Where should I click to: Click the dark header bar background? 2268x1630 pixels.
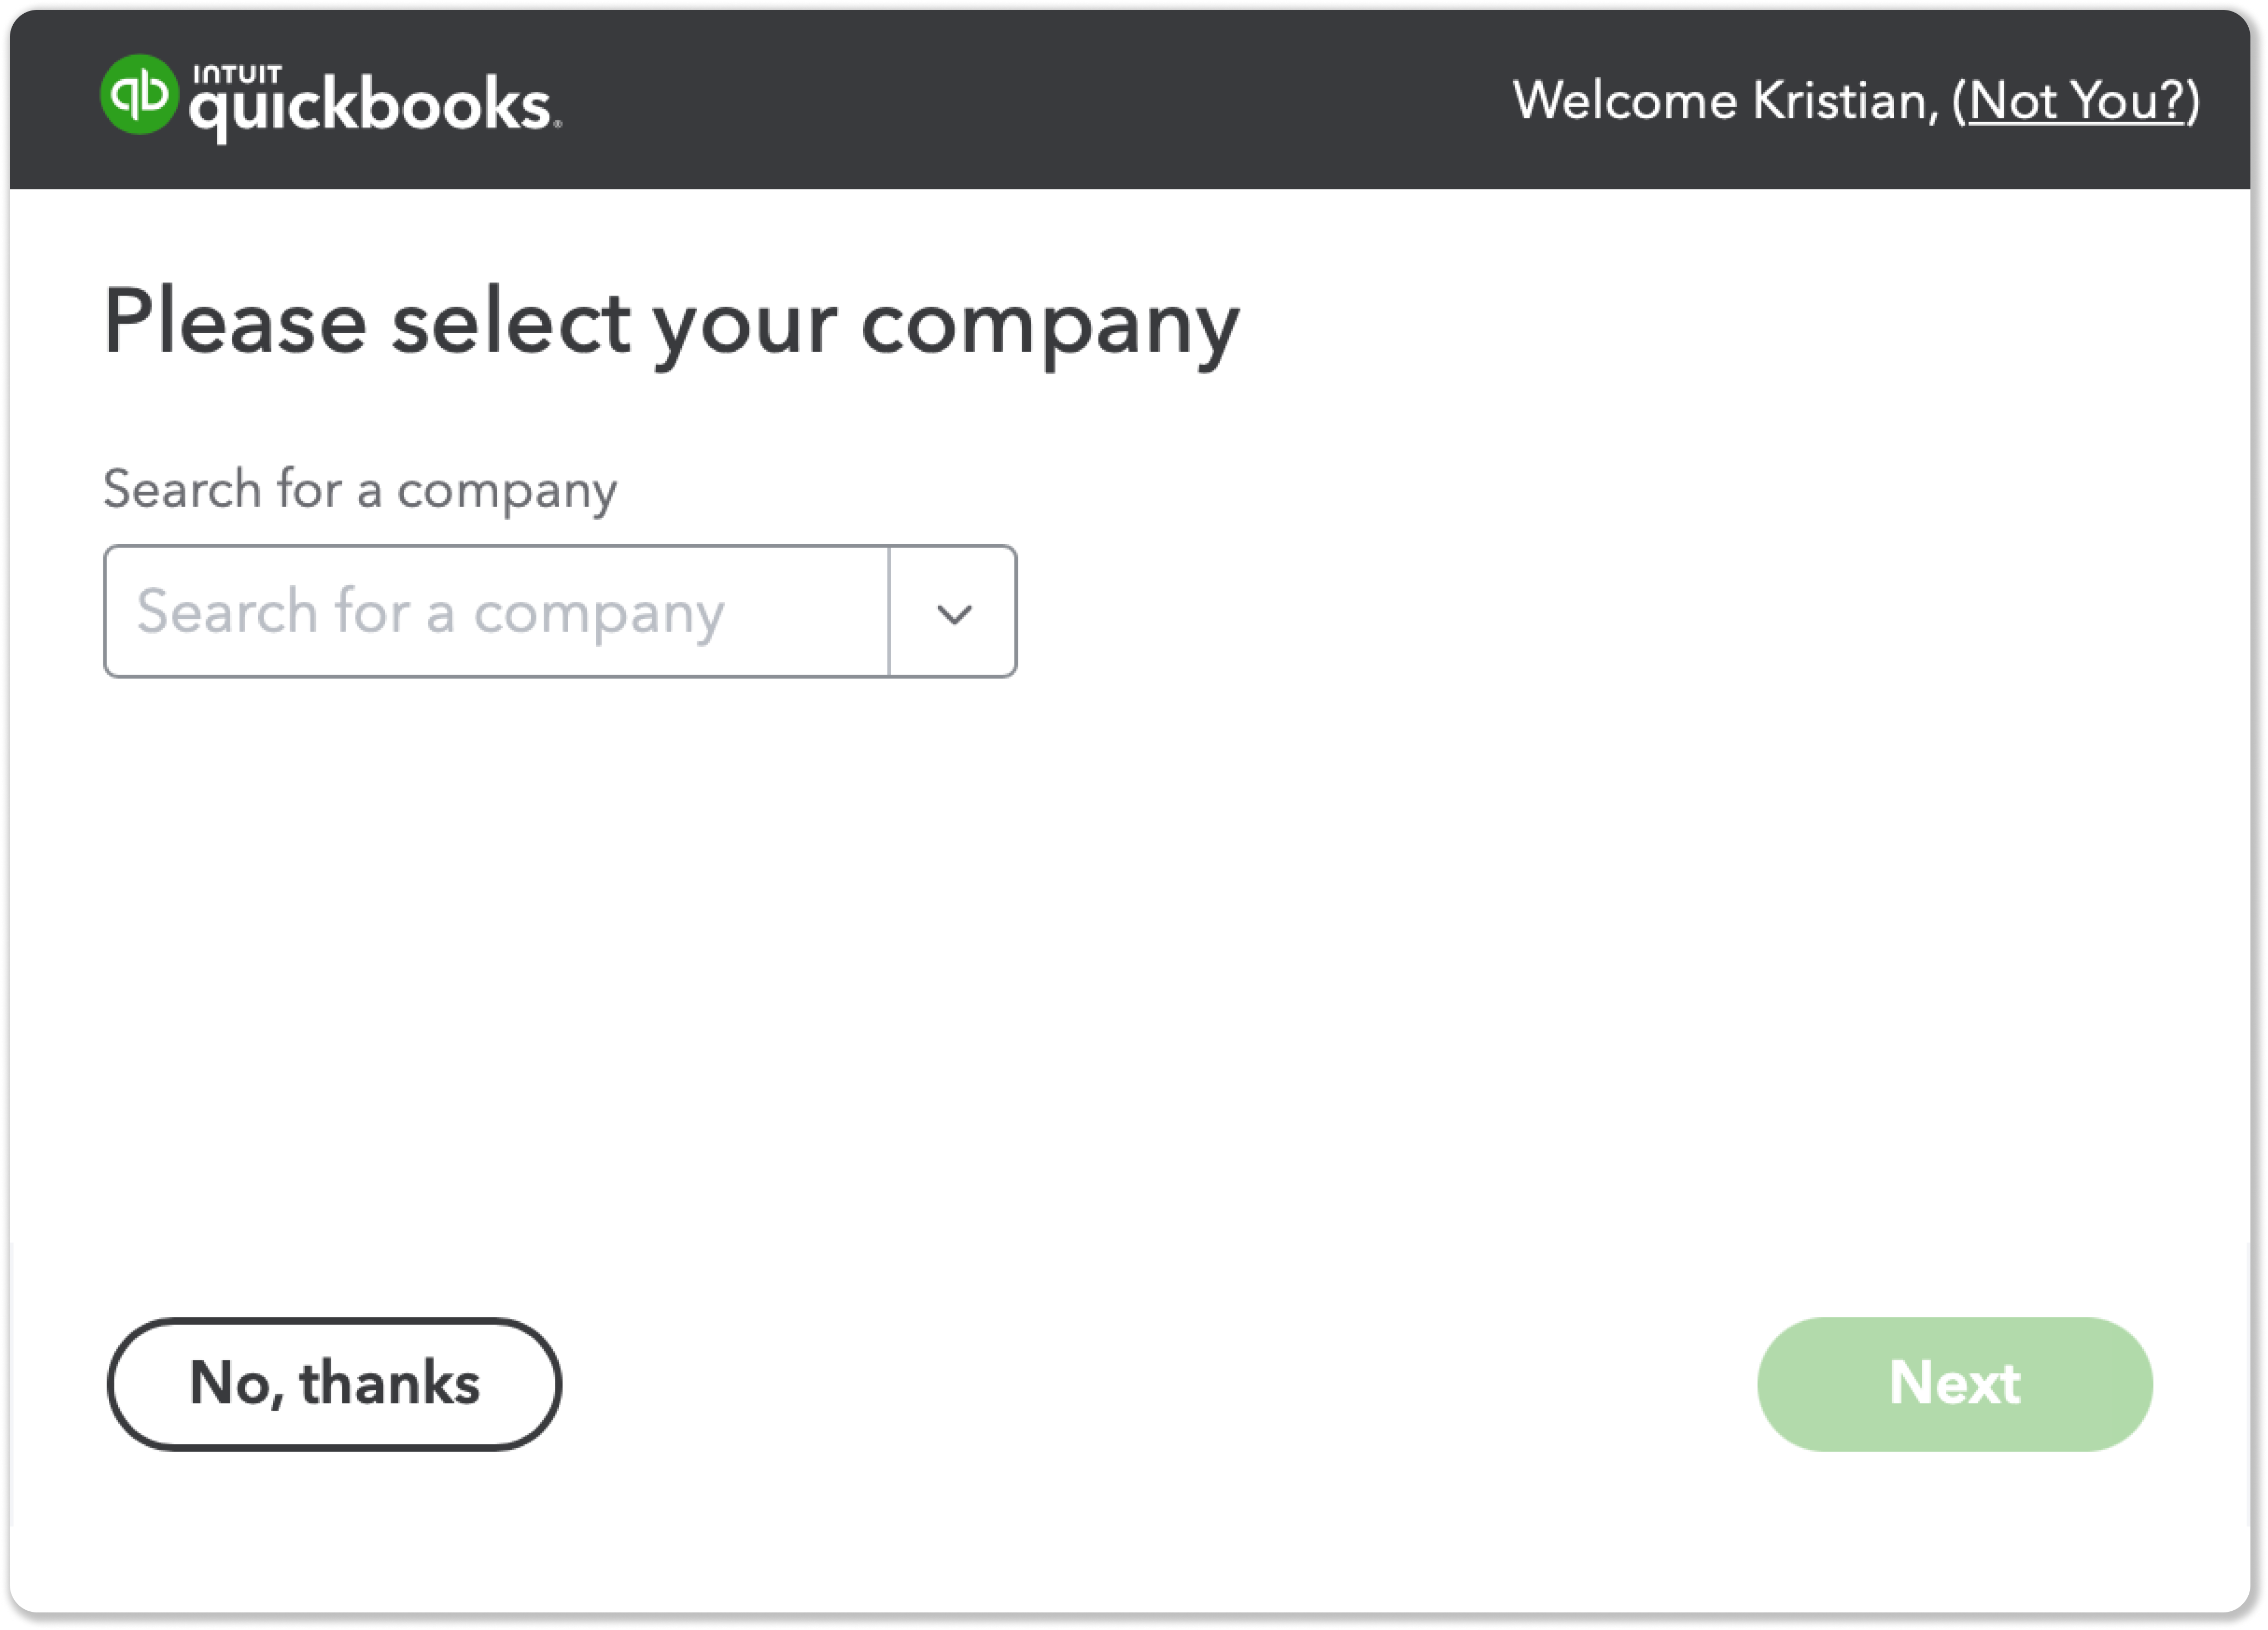1000,100
